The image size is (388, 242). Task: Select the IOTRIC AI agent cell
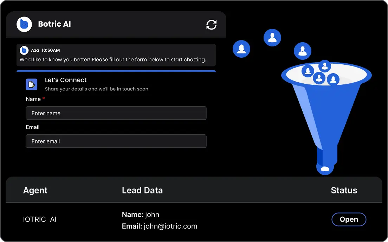[40, 219]
